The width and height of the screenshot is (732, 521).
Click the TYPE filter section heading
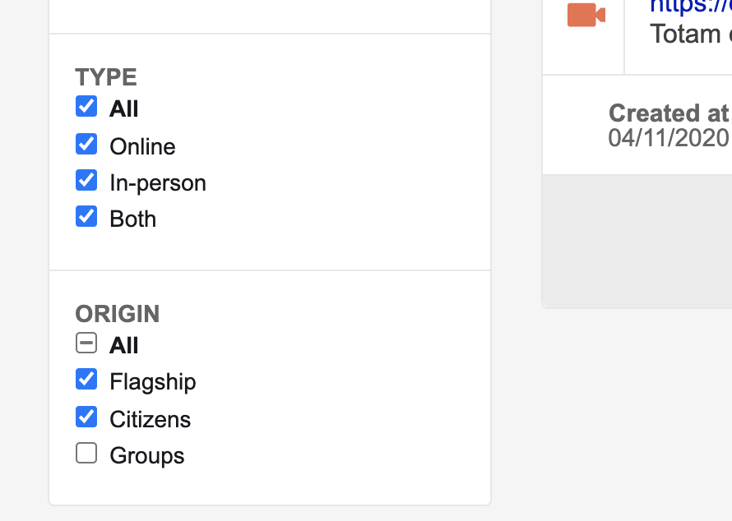(x=105, y=77)
